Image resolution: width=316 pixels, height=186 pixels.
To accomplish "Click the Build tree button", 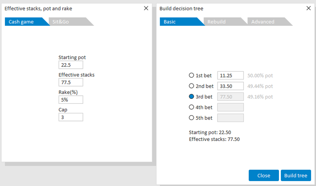I will pyautogui.click(x=296, y=175).
